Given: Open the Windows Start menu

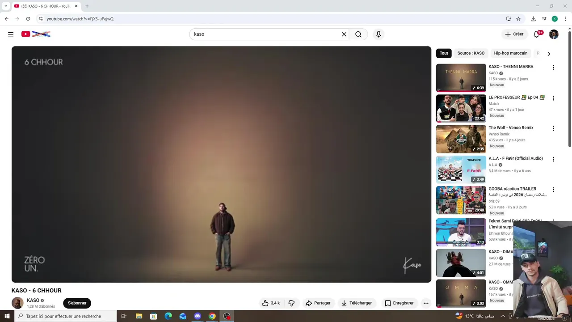Looking at the screenshot, I should click(x=7, y=316).
